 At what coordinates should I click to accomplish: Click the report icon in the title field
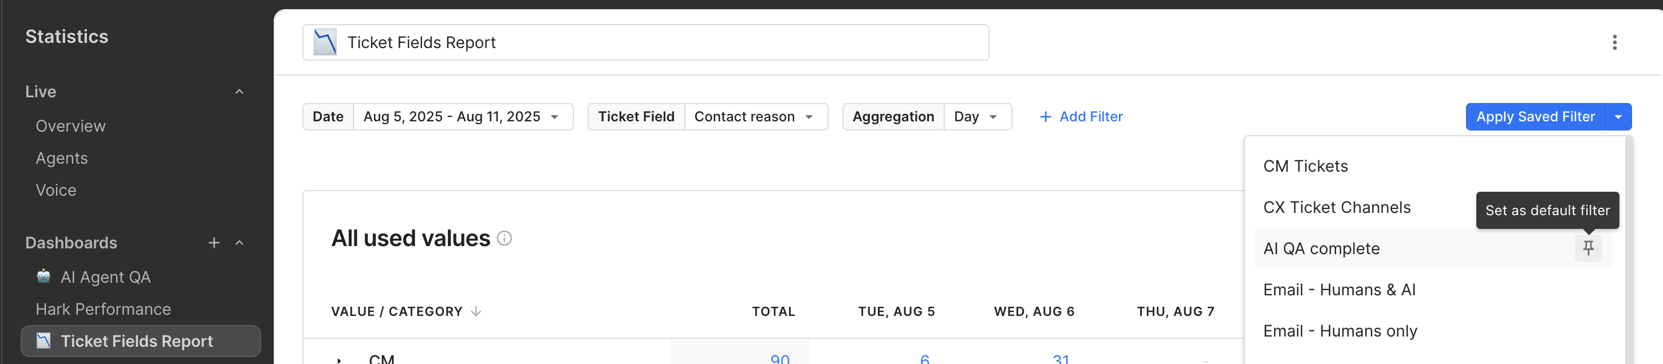pos(325,42)
